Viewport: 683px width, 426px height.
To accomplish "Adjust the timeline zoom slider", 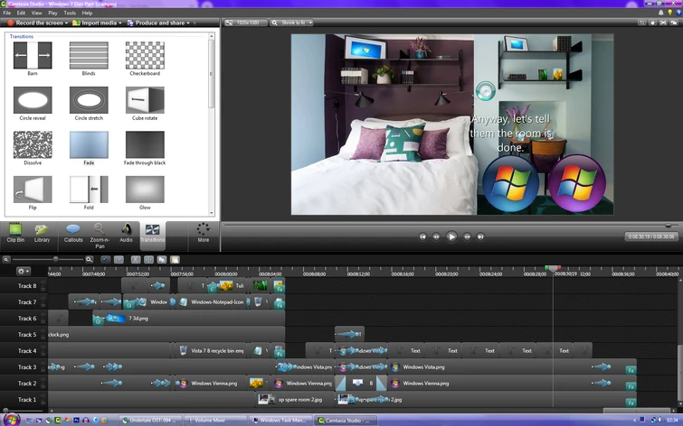I will 55,260.
